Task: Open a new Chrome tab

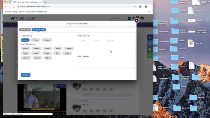Action: coord(45,2)
